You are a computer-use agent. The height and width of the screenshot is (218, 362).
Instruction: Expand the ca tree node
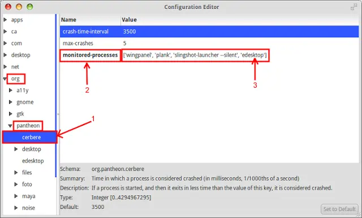(x=5, y=32)
